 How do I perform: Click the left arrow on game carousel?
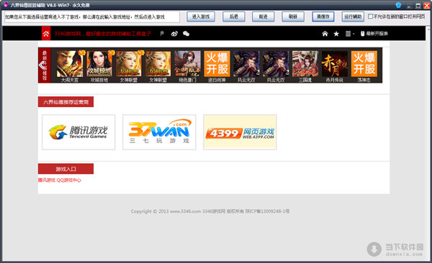[x=42, y=65]
